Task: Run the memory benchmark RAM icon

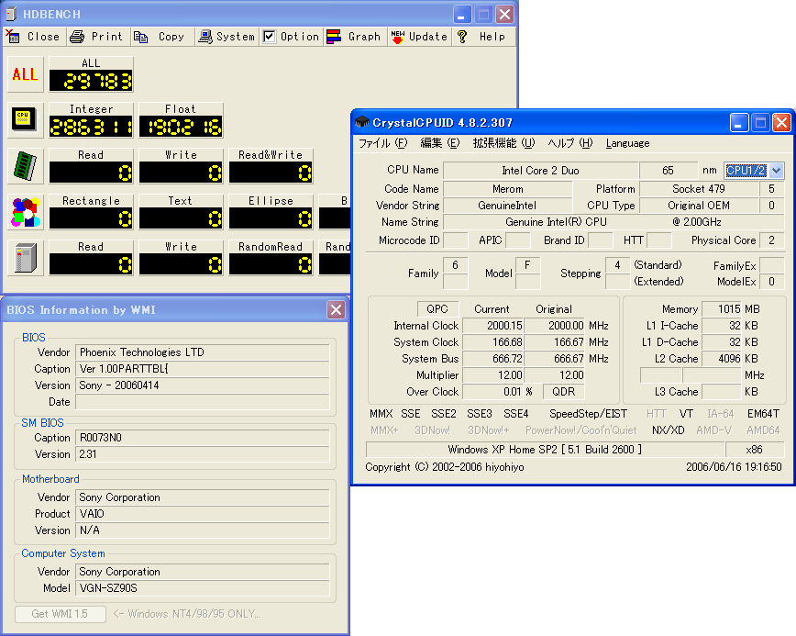Action: (x=26, y=166)
